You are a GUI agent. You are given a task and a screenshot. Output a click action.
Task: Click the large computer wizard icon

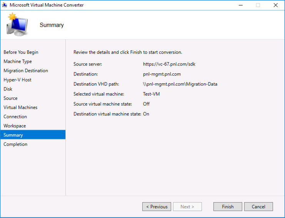point(17,24)
